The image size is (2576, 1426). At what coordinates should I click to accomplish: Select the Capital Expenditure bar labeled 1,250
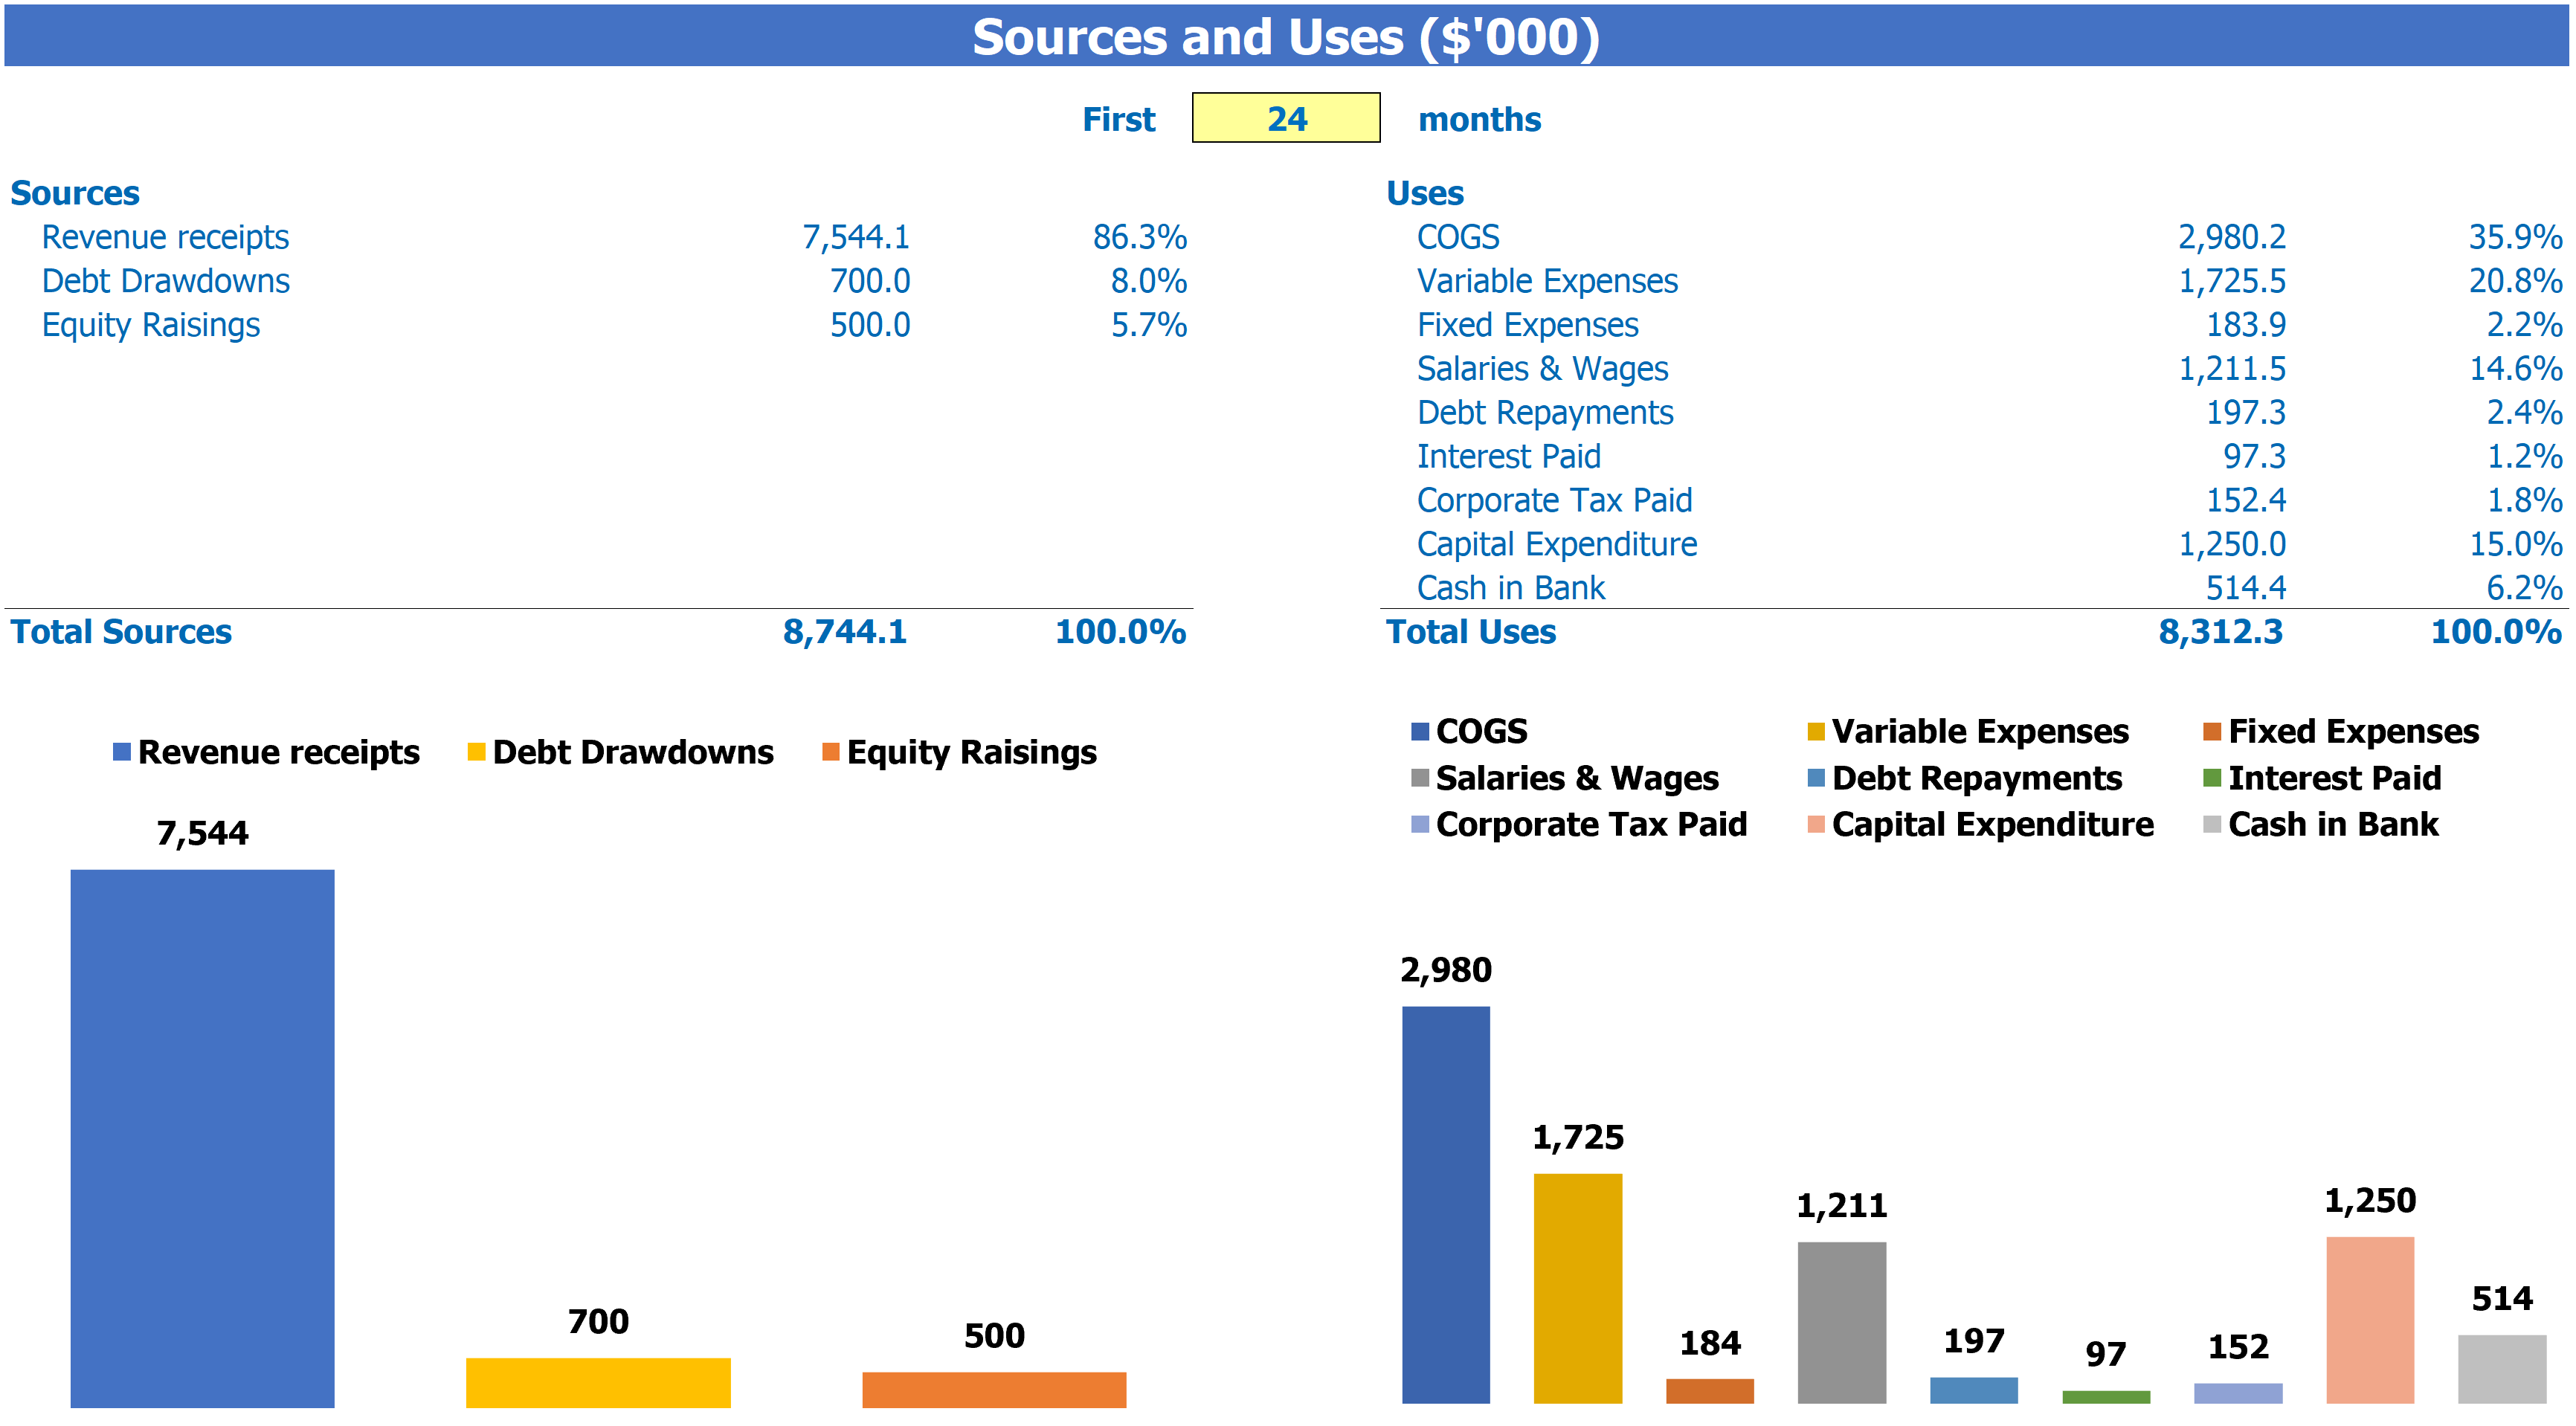pyautogui.click(x=2369, y=1318)
